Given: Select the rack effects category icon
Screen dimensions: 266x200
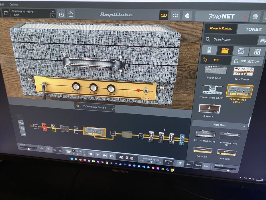Looking at the screenshot, I should tap(257, 52).
